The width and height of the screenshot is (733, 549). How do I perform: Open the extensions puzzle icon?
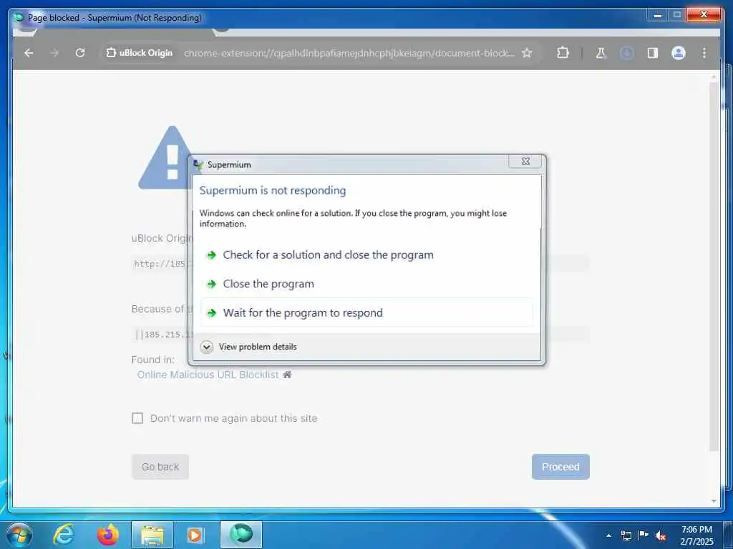(563, 53)
